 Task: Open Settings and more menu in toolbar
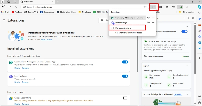coord(193,7)
